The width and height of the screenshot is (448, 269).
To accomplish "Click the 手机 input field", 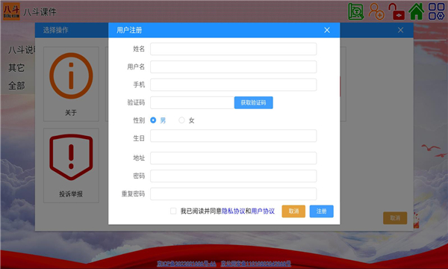I will click(234, 84).
